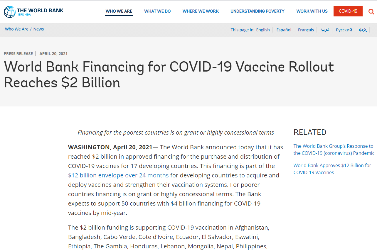The height and width of the screenshot is (251, 377).
Task: Keep the page in English
Action: pyautogui.click(x=263, y=30)
